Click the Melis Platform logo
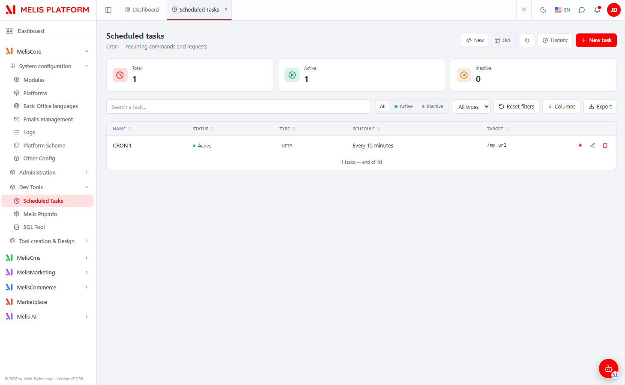This screenshot has height=385, width=625. tap(48, 10)
